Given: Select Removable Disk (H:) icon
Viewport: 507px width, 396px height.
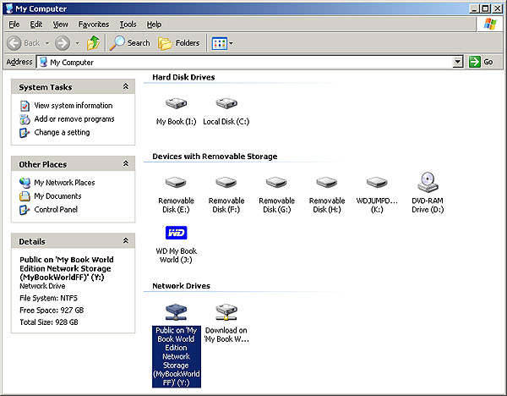Looking at the screenshot, I should coord(327,183).
